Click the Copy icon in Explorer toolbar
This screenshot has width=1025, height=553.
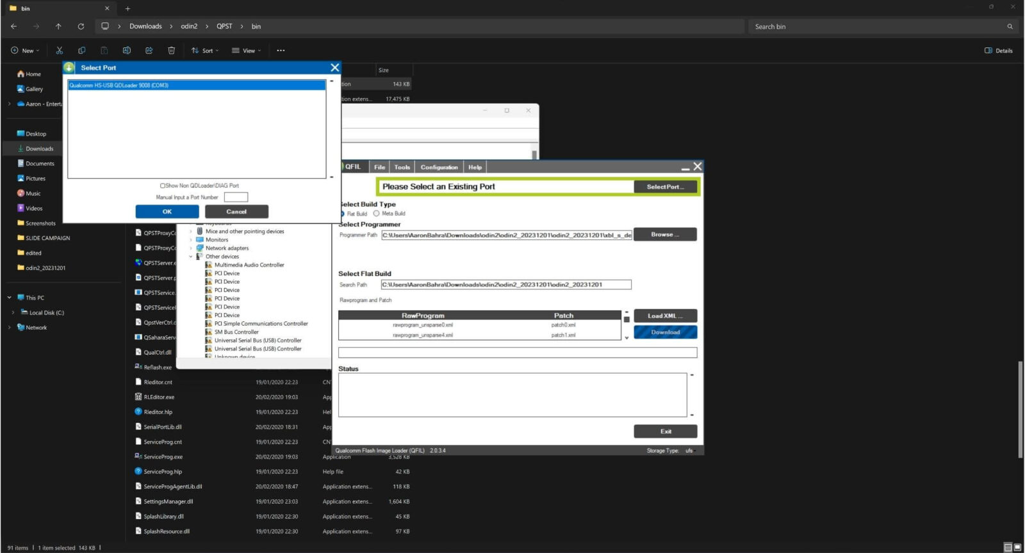click(x=81, y=51)
